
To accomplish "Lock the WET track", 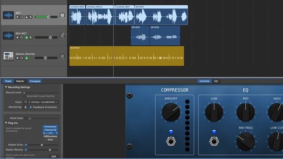I will [x=27, y=17].
